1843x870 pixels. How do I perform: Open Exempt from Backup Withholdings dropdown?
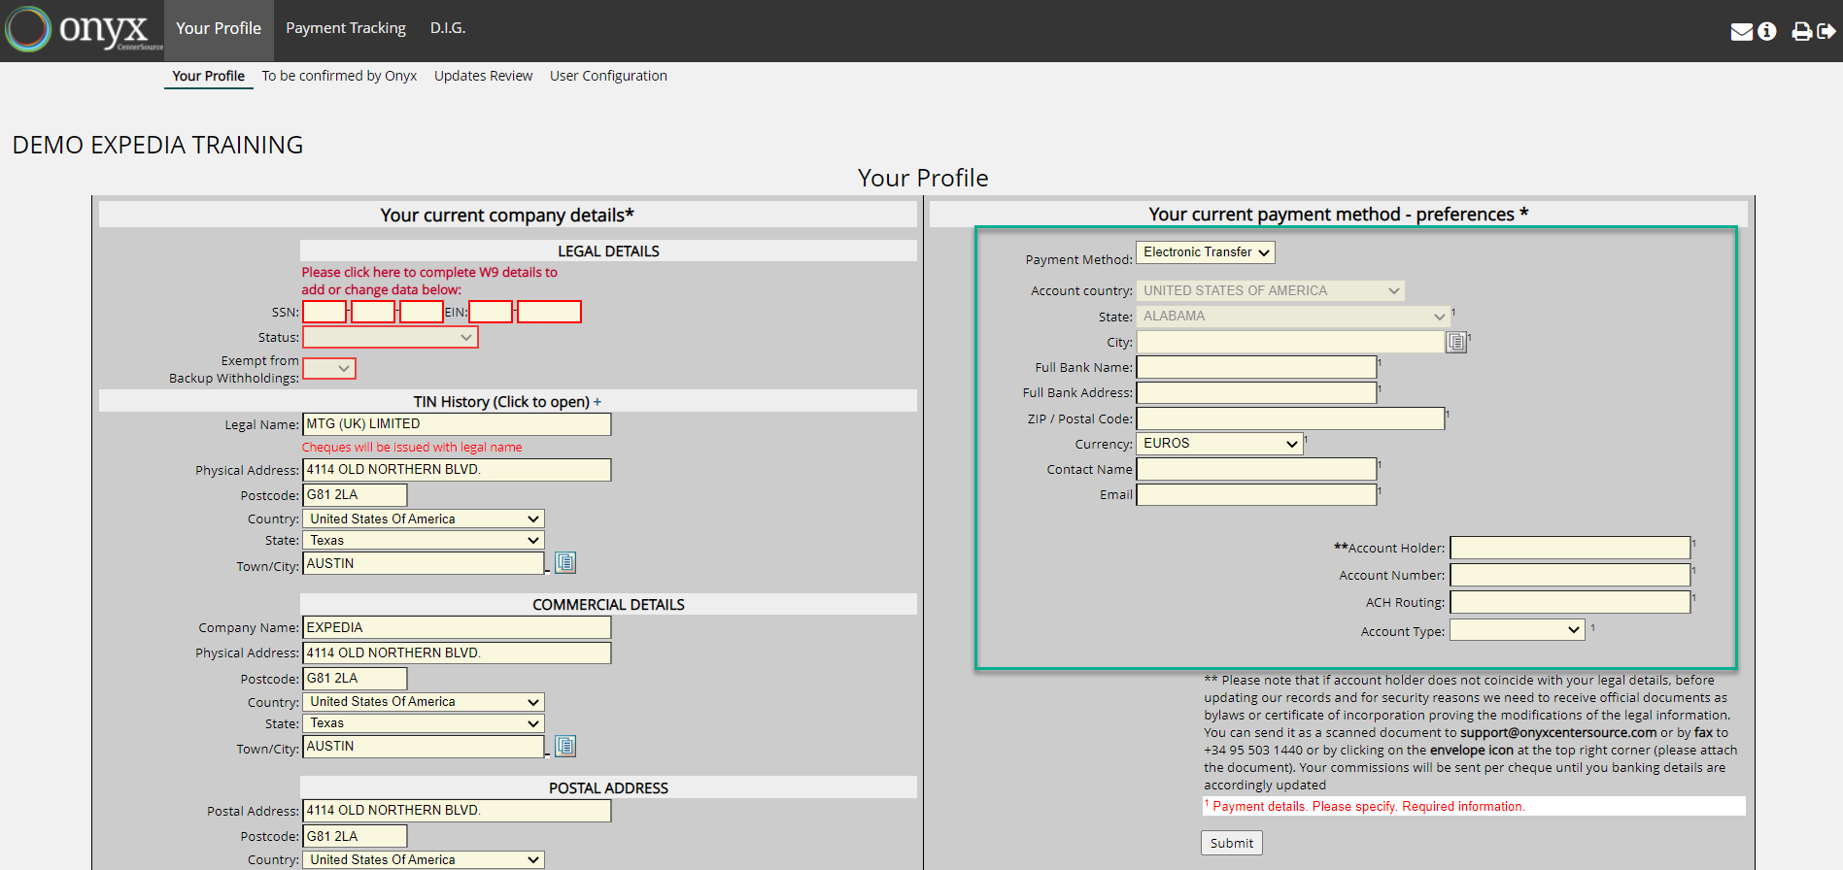coord(329,368)
